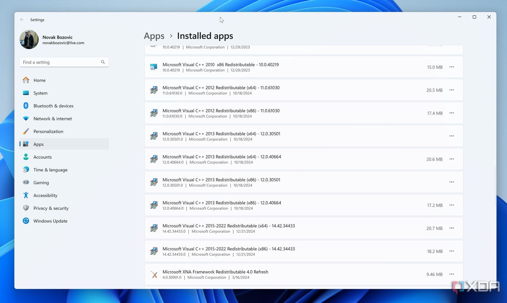
Task: Open Windows Update page
Action: click(64, 221)
